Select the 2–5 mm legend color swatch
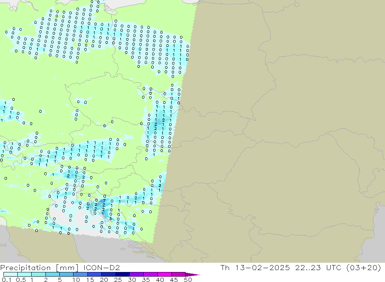 [x=52, y=274]
